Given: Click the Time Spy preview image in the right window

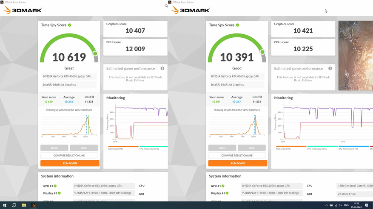Looking at the screenshot, I should pyautogui.click(x=356, y=56).
